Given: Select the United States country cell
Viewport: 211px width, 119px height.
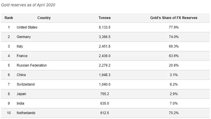Looking at the screenshot, I should click(x=27, y=27).
